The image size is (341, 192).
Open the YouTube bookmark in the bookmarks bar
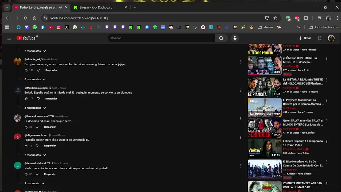pos(51,27)
